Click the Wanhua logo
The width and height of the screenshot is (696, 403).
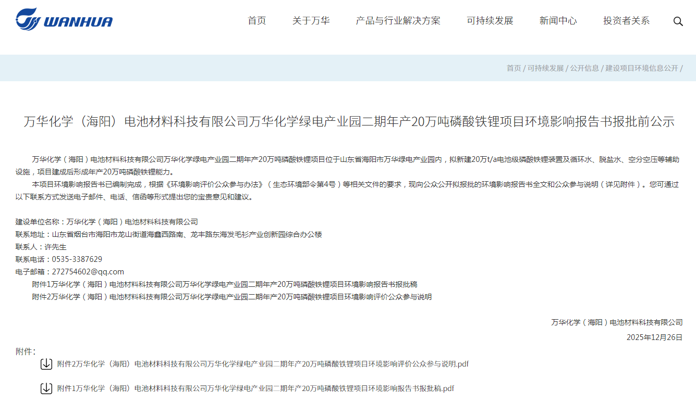[x=64, y=20]
